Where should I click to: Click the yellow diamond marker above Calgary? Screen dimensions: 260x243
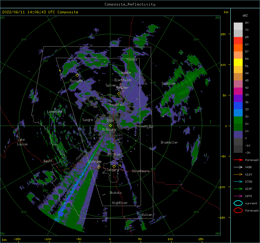(114, 166)
